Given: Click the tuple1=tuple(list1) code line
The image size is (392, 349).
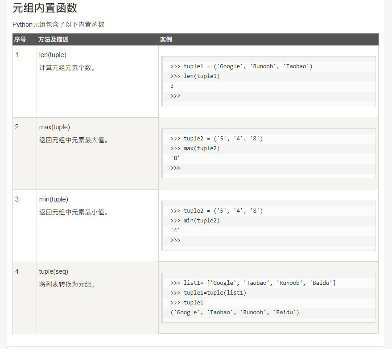Looking at the screenshot, I should 208,293.
